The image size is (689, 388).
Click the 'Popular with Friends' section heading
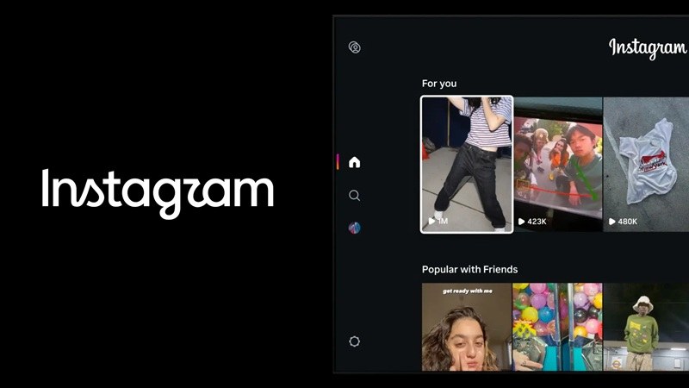(x=469, y=269)
